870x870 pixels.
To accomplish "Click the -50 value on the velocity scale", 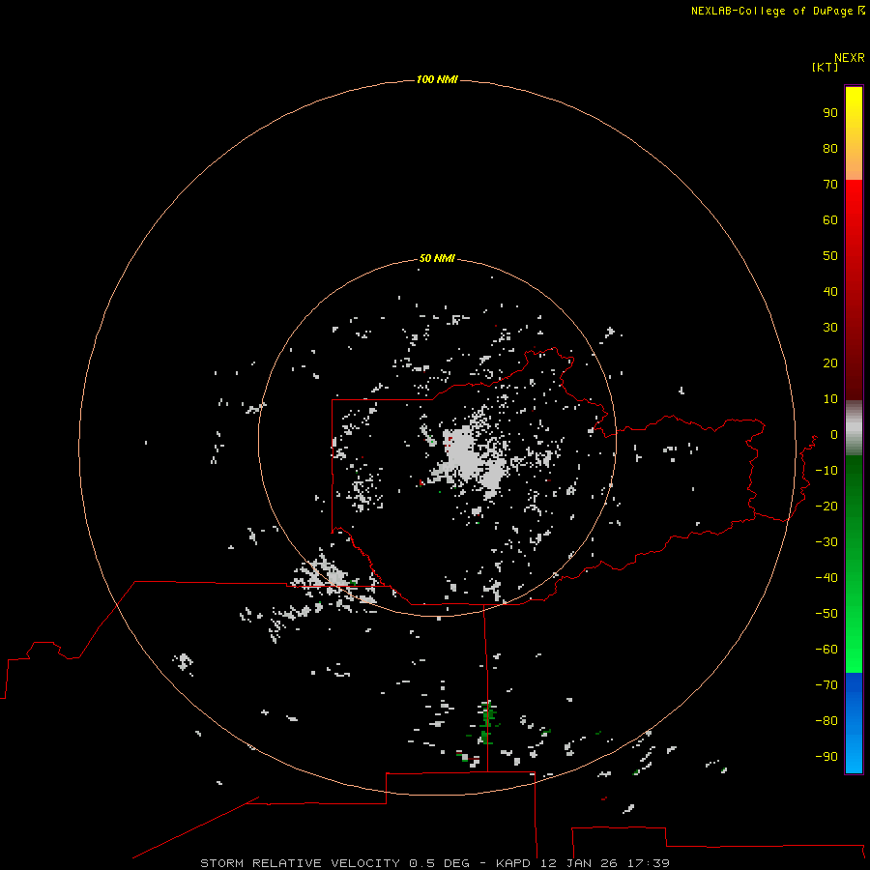I will (826, 614).
